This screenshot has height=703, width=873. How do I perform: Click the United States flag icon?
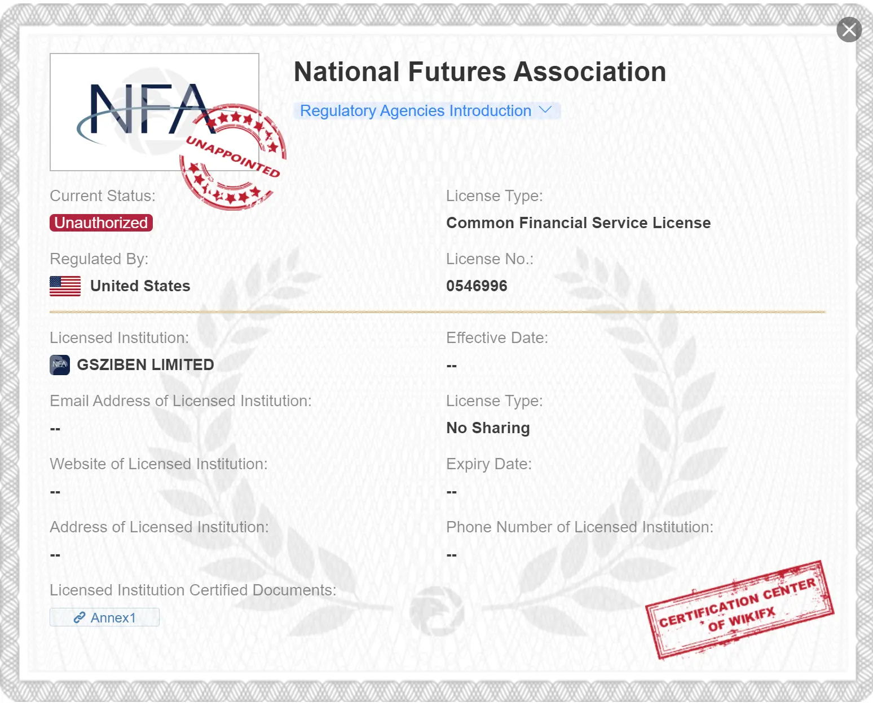(65, 286)
